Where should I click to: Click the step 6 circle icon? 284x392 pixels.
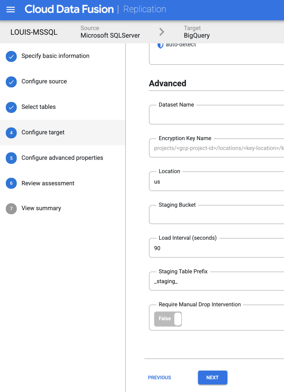(x=11, y=183)
